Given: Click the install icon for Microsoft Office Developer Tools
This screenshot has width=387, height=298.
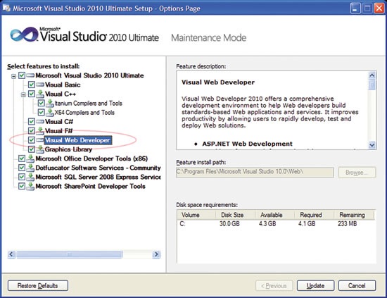Looking at the screenshot, I should pyautogui.click(x=30, y=159).
